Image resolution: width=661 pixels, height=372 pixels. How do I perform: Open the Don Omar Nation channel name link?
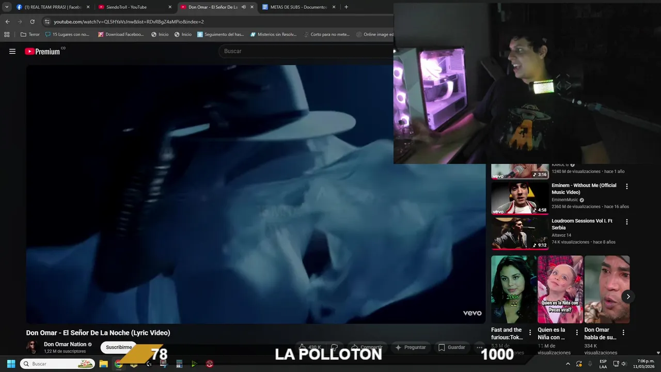65,344
